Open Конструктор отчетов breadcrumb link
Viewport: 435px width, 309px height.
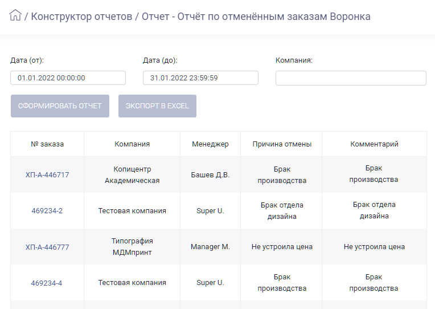pos(81,17)
